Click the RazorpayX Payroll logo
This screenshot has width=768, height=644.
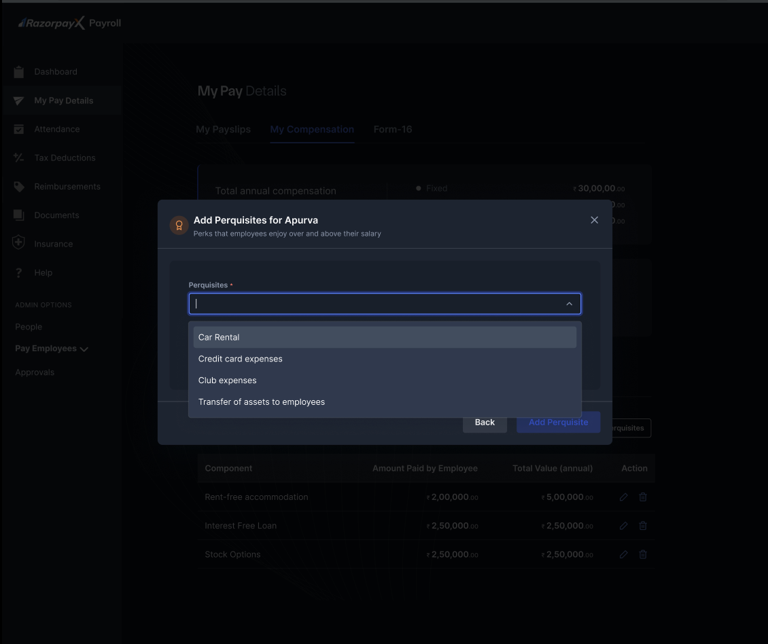69,23
